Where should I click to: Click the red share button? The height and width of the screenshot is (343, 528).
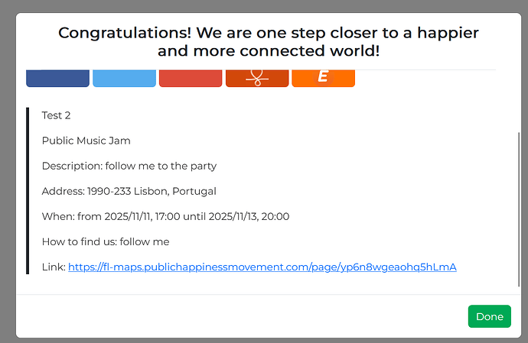click(191, 78)
